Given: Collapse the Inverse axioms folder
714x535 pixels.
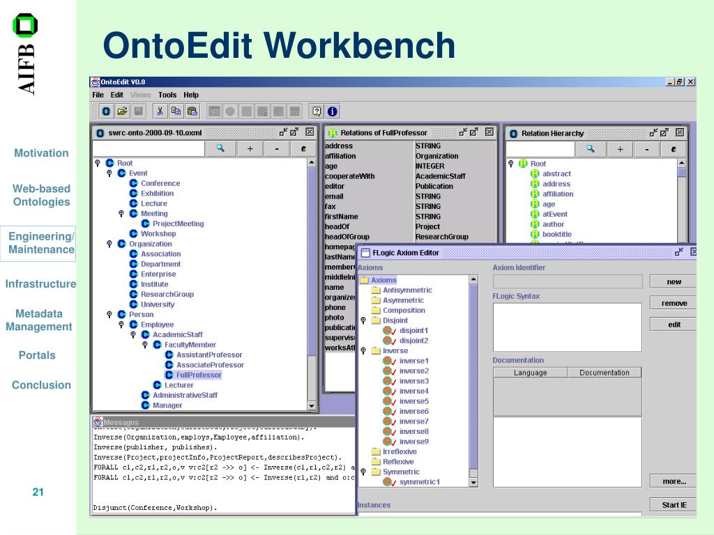Looking at the screenshot, I should [x=363, y=351].
